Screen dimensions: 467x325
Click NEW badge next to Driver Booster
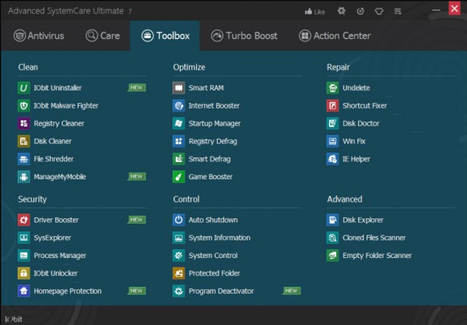click(137, 220)
